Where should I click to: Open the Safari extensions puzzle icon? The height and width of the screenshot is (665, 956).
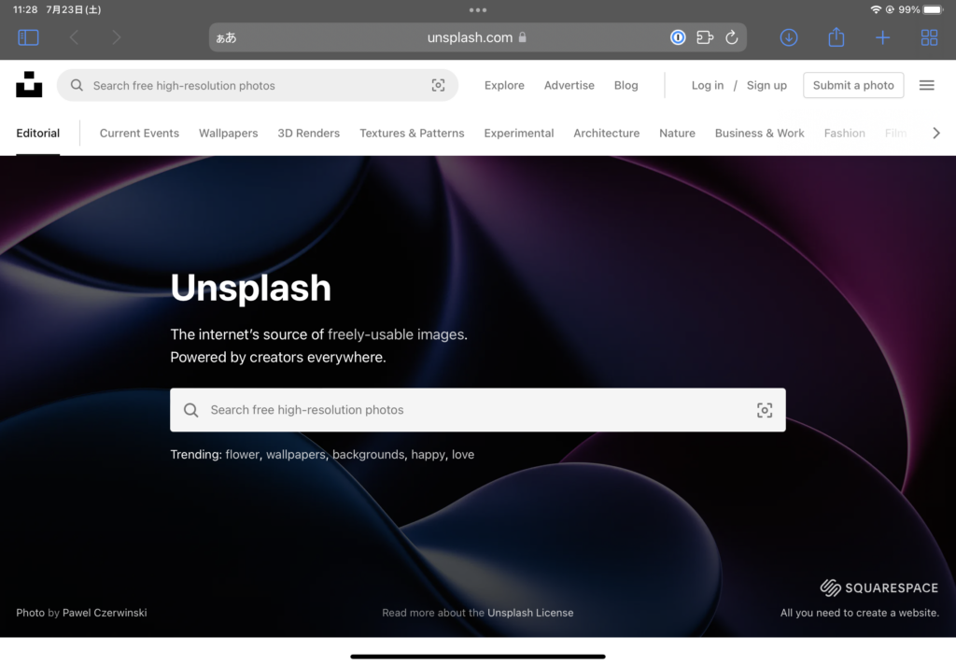pos(705,37)
